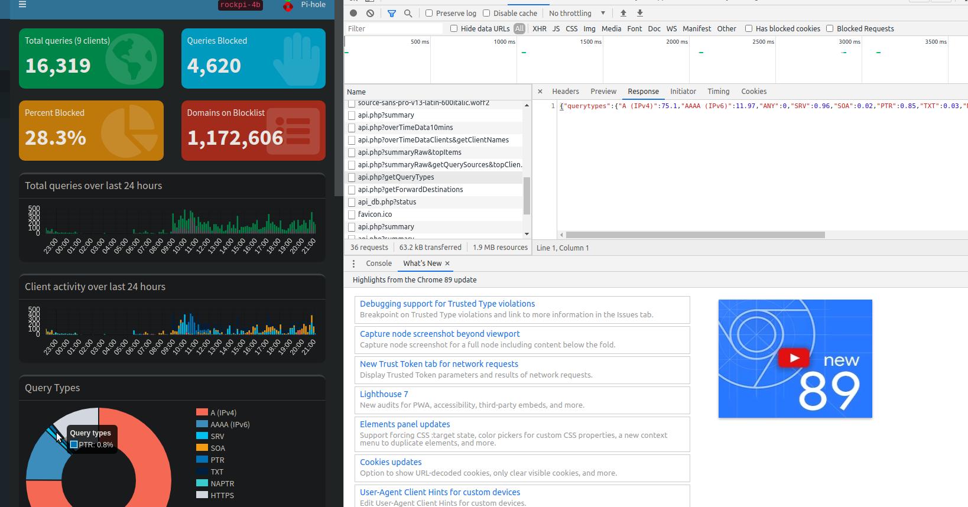Clear the network log
This screenshot has height=507, width=968.
(370, 13)
